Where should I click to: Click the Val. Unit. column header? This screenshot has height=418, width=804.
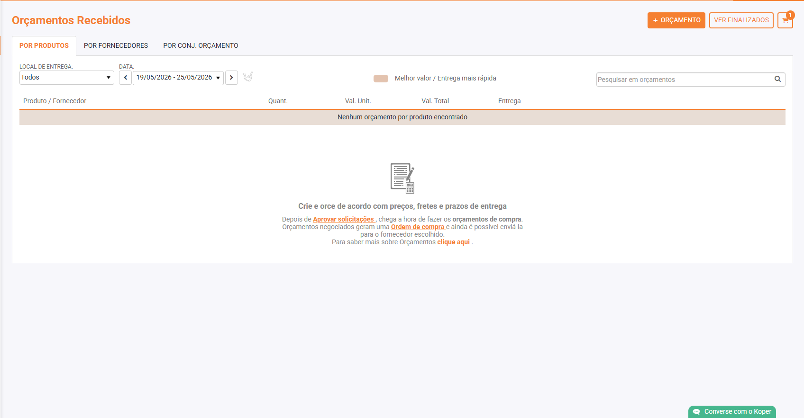coord(358,101)
